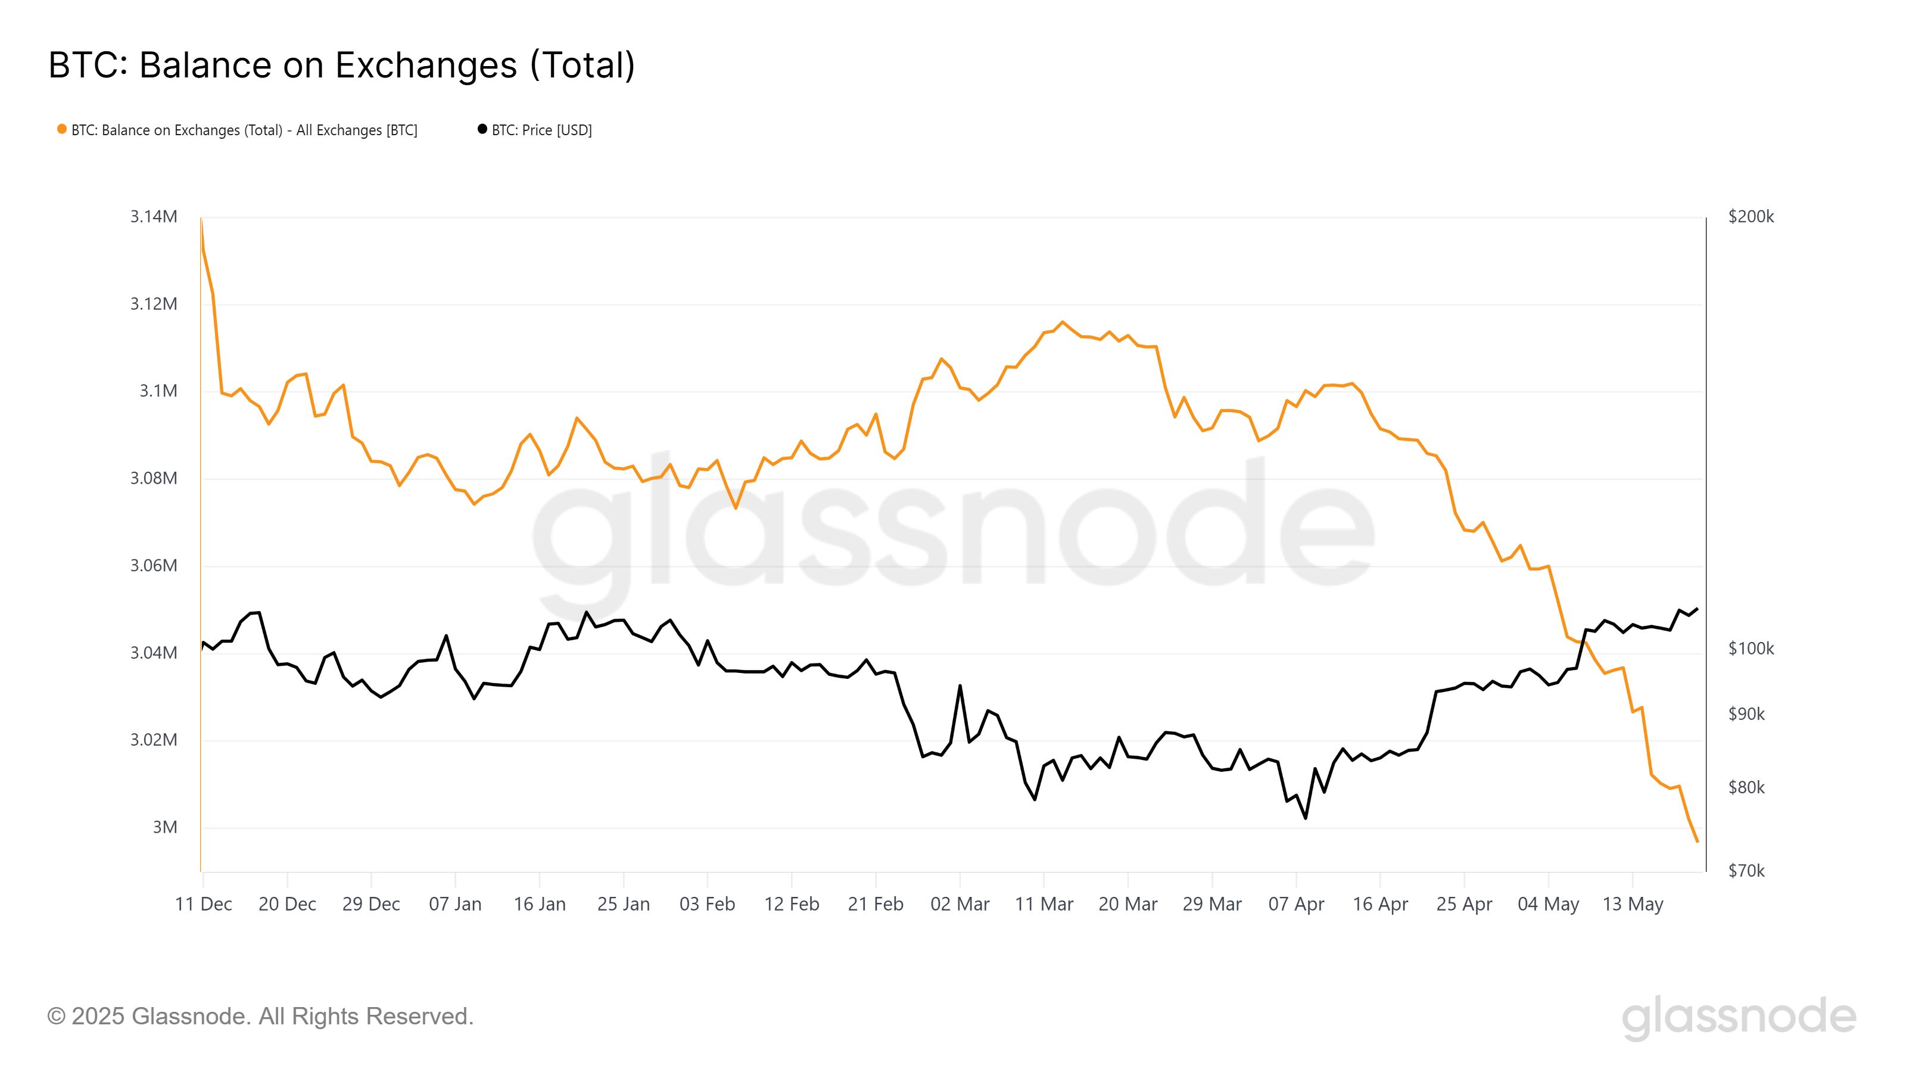Click the $70k right axis label
The width and height of the screenshot is (1906, 1072).
tap(1746, 871)
